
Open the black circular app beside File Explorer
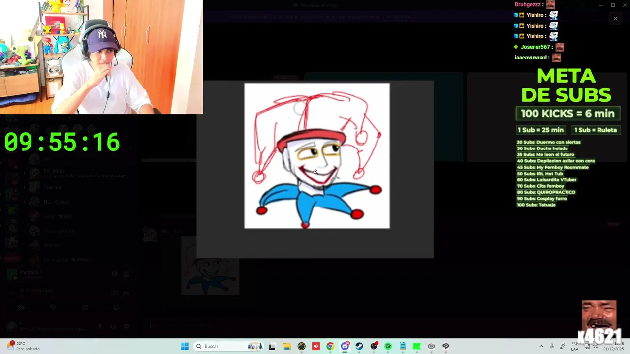301,346
